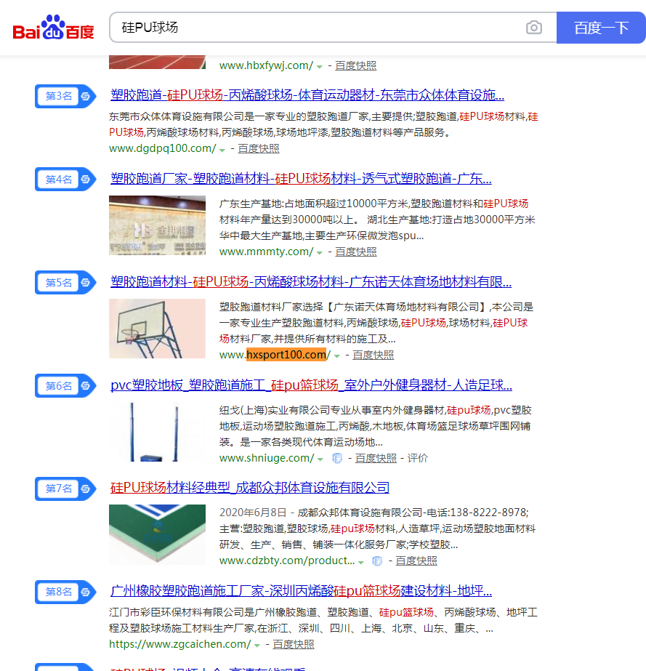Click verification shield icon beside www.shniuge.com
The height and width of the screenshot is (671, 646).
337,458
